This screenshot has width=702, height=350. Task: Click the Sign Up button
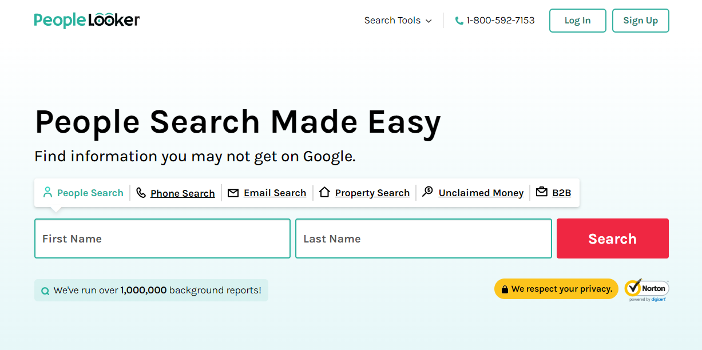tap(641, 21)
